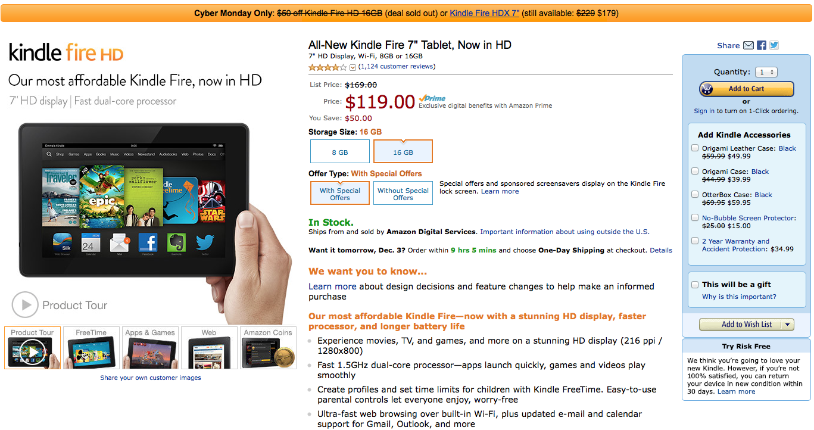Screen dimensions: 814x430
Task: Enable 'This will be a gift' checkbox
Action: click(x=695, y=285)
